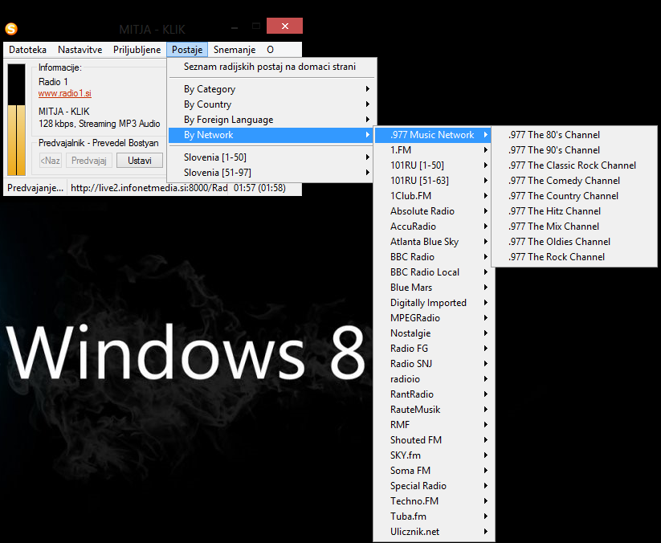
Task: Open the Snemanje menu
Action: 235,50
